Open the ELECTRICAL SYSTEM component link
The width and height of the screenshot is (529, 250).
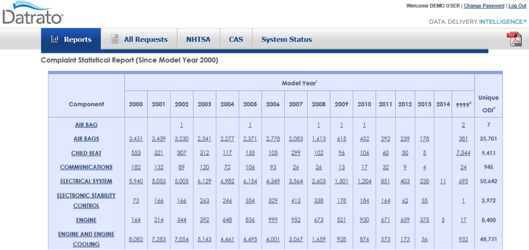pyautogui.click(x=86, y=181)
